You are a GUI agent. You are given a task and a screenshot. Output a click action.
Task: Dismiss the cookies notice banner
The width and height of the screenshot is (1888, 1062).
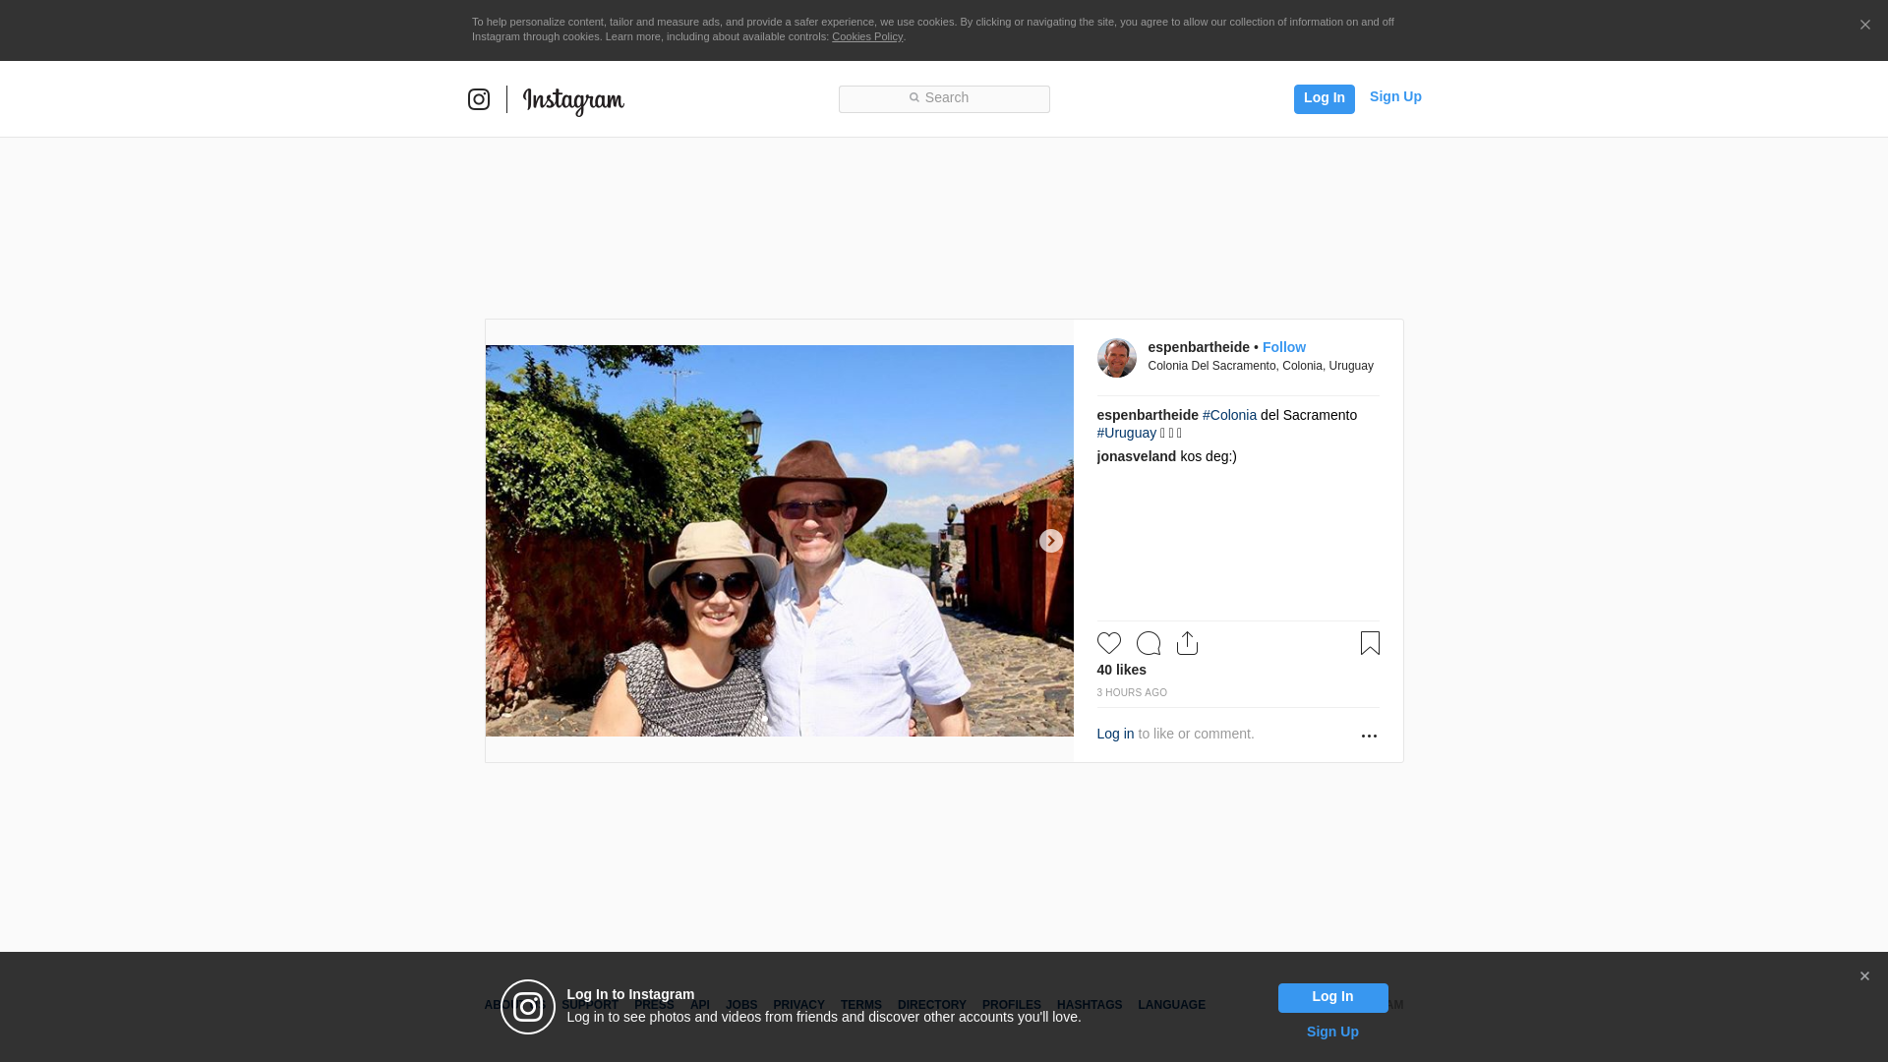pos(1864,25)
